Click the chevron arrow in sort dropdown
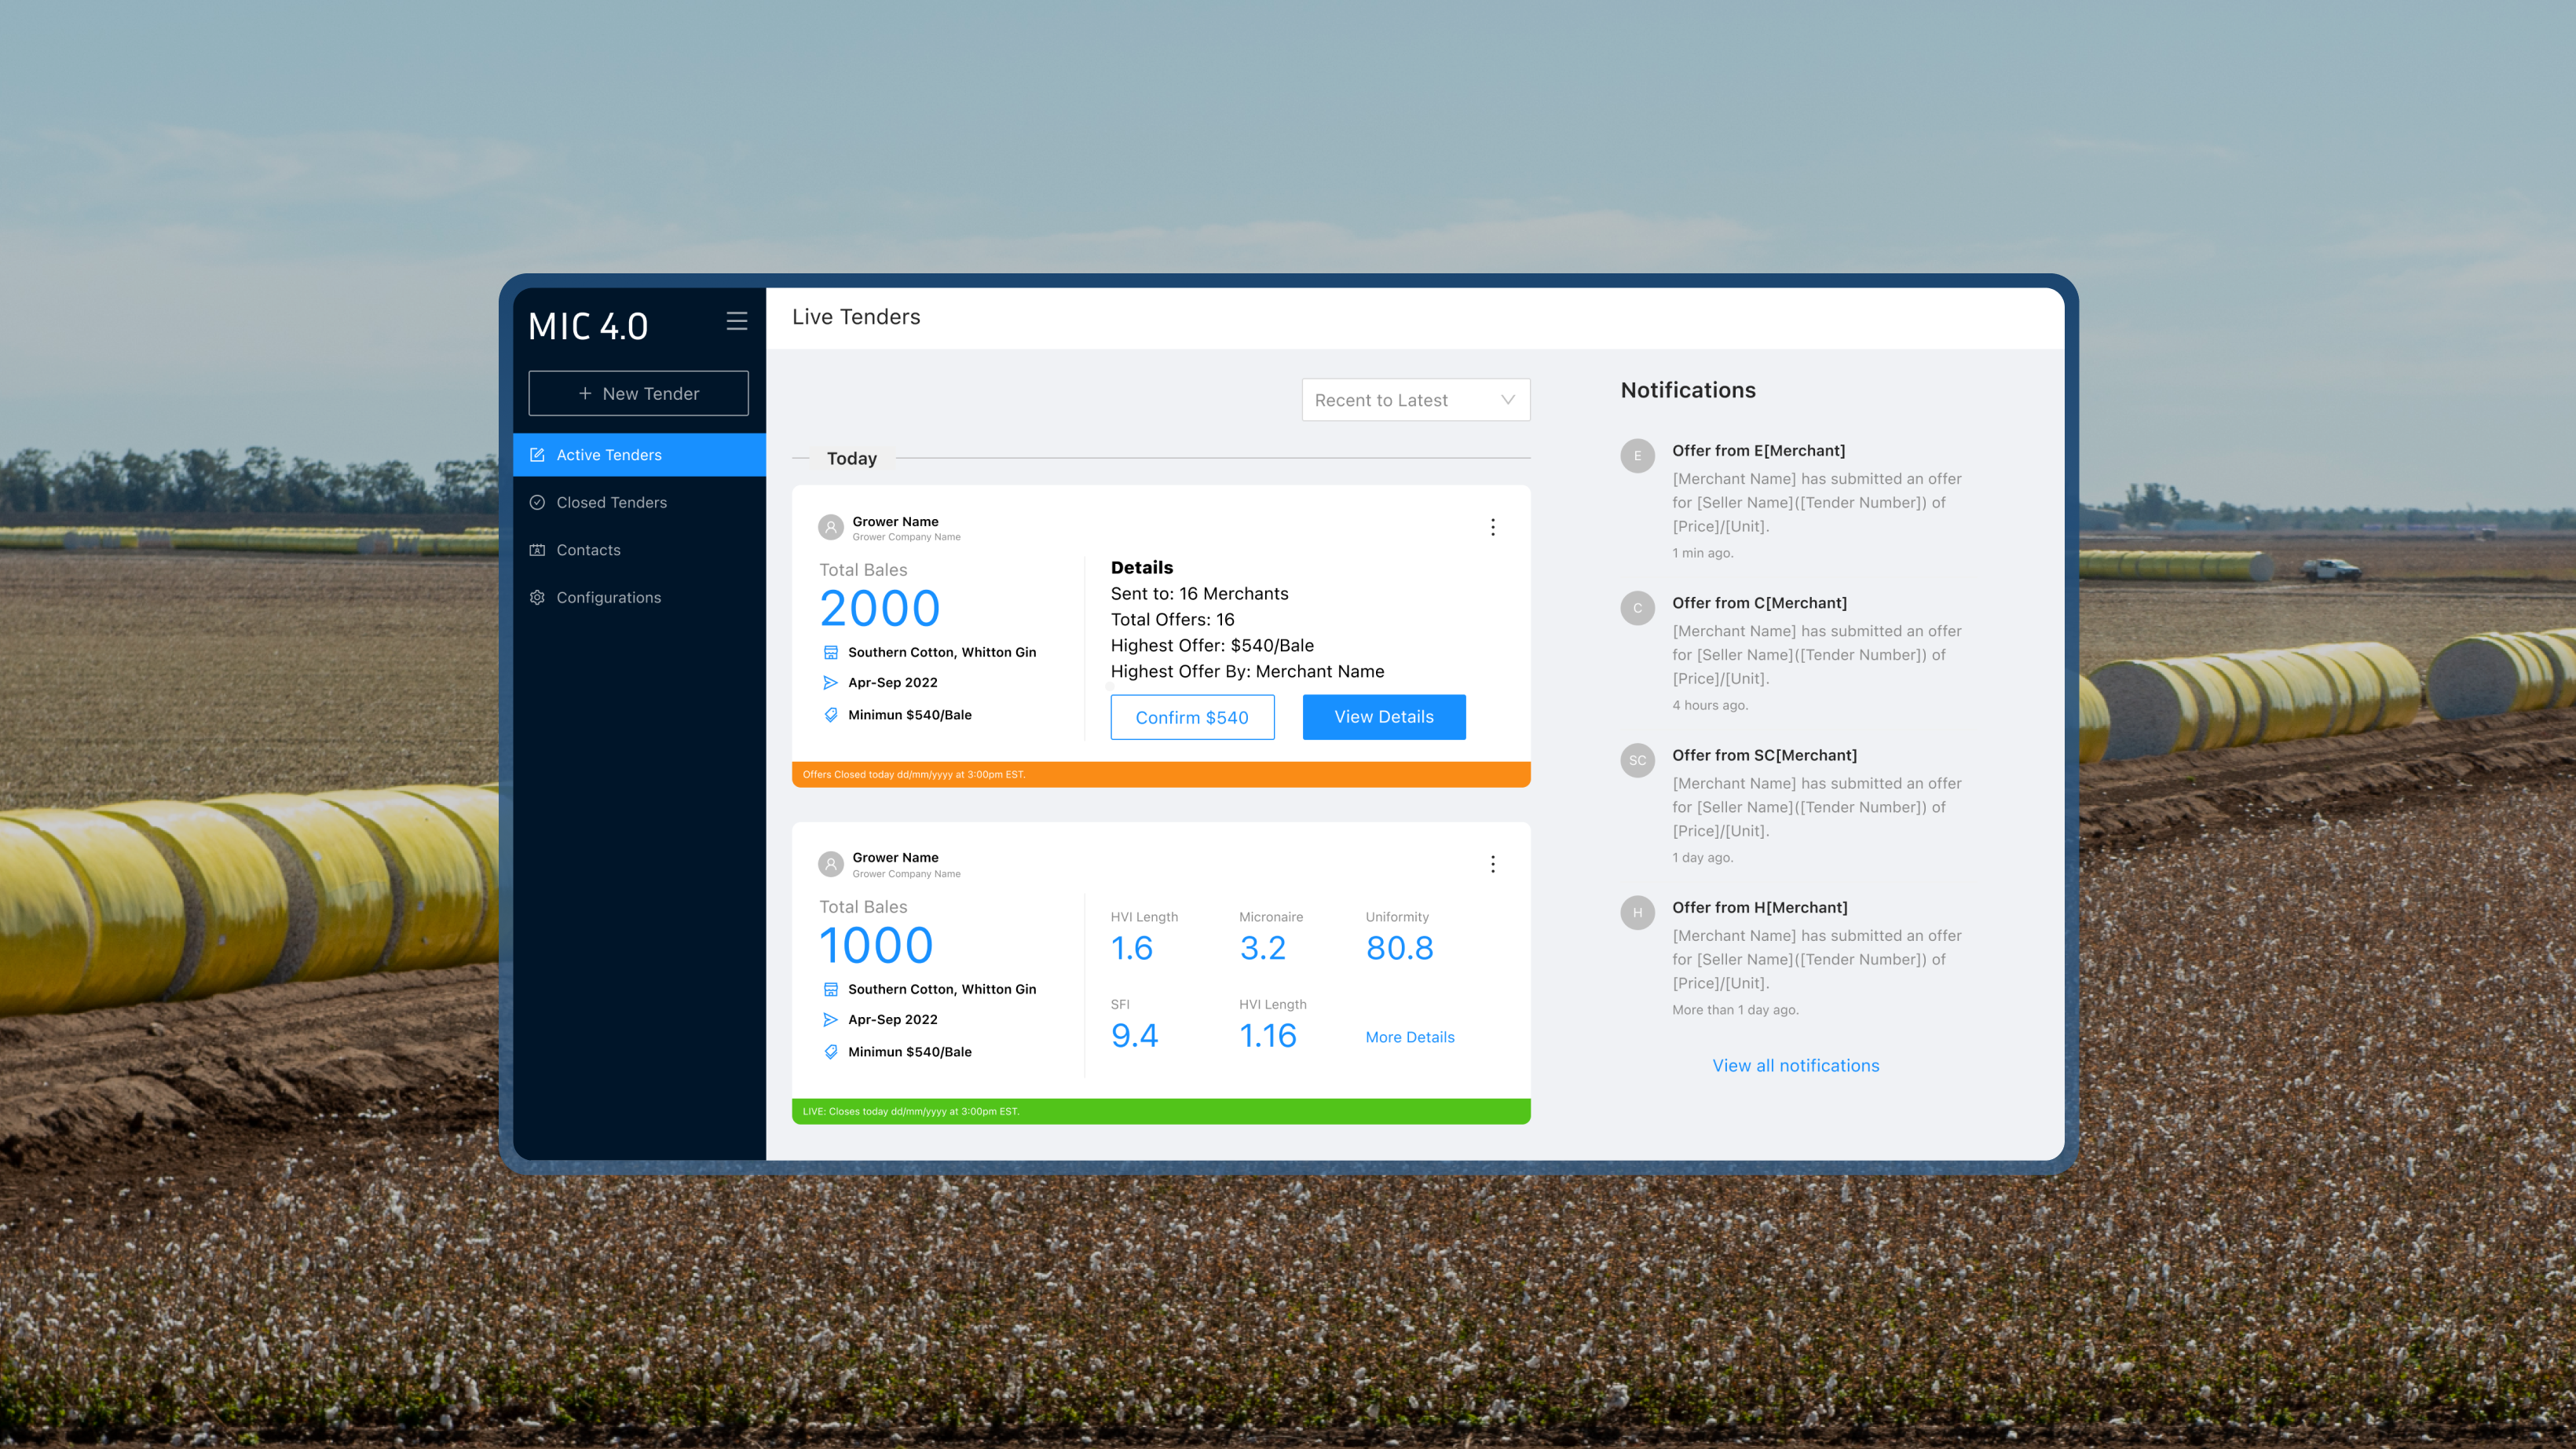 [x=1508, y=400]
